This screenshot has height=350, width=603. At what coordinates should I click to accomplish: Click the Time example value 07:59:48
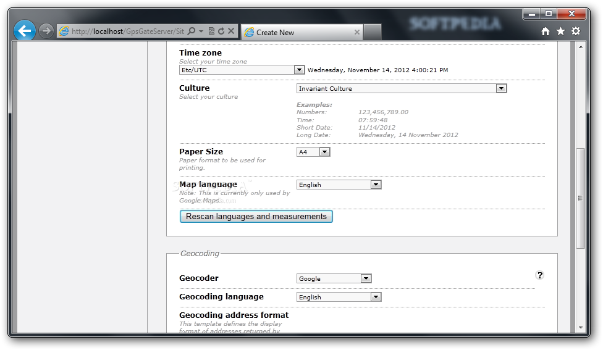[373, 120]
